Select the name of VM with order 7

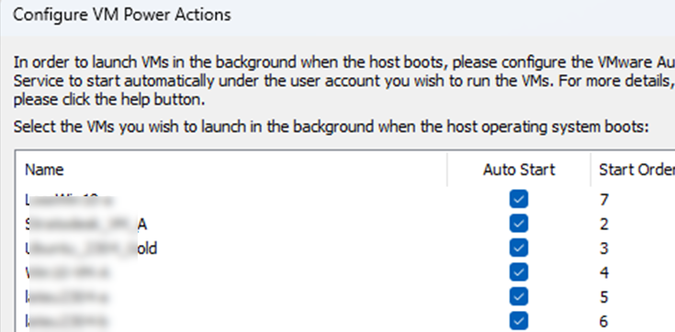tap(70, 200)
